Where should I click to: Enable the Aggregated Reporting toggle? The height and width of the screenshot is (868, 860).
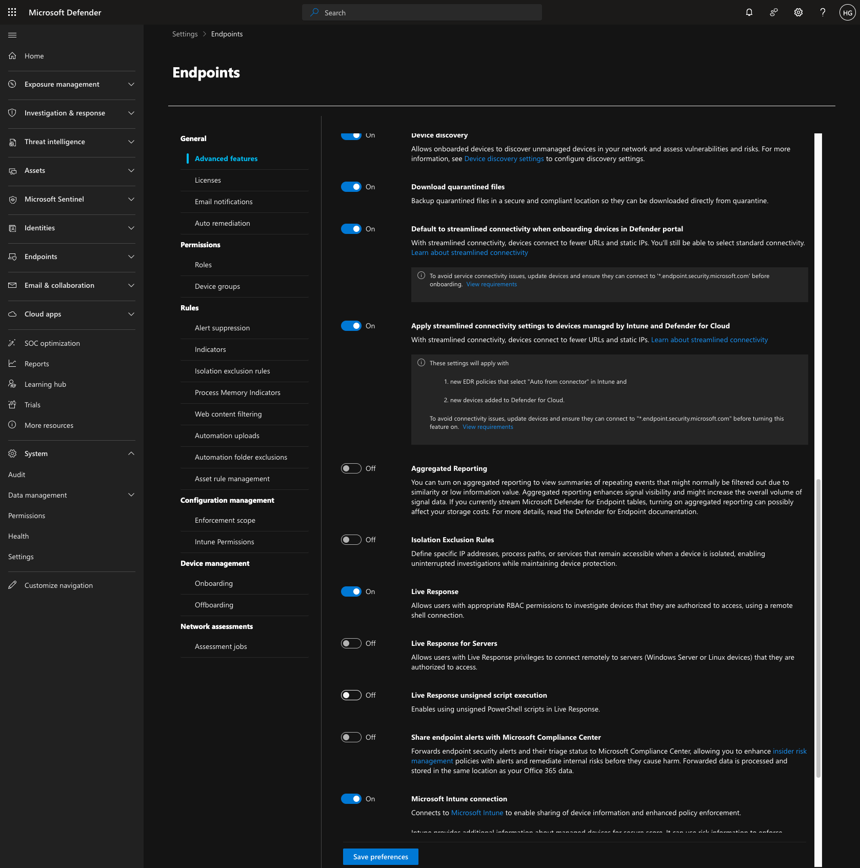point(351,468)
